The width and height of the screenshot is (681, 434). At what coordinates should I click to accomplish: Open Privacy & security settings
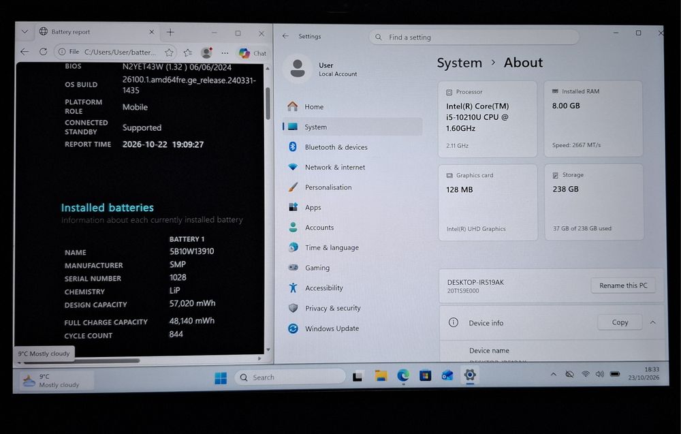tap(352, 308)
